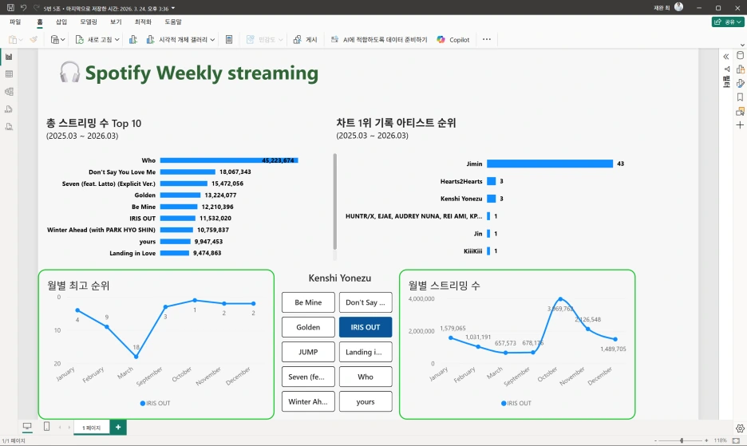Add a pane with plus icon
The width and height of the screenshot is (747, 446).
(x=740, y=124)
